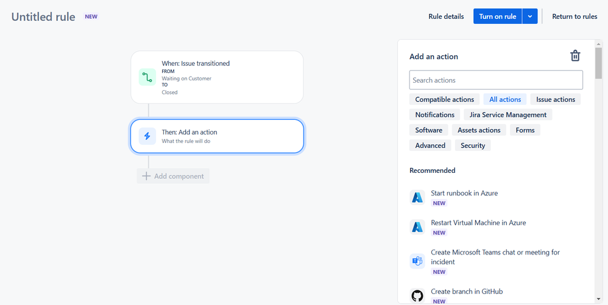
Task: Show Notifications actions
Action: [x=434, y=114]
